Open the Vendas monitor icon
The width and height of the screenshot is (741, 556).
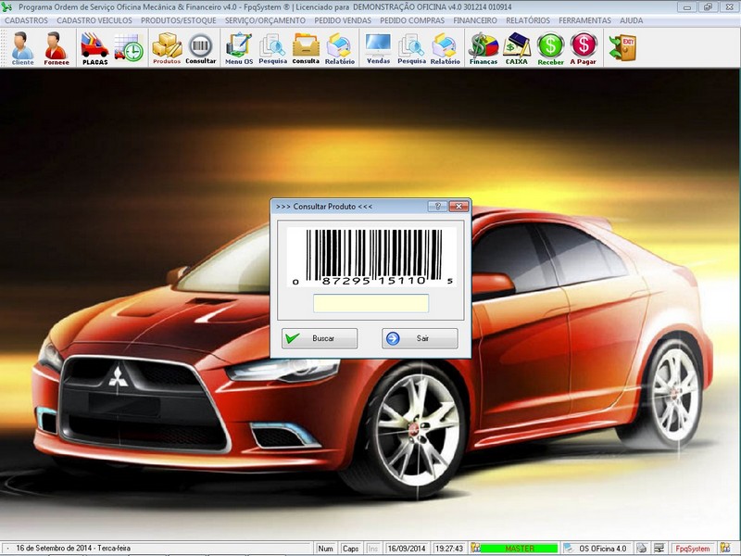tap(378, 48)
